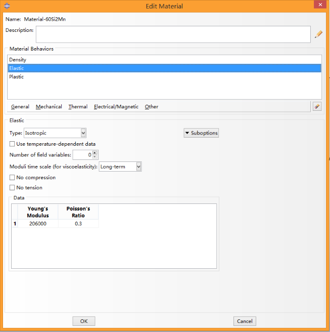This screenshot has height=332, width=330.
Task: Select the Density behavior
Action: pyautogui.click(x=164, y=60)
